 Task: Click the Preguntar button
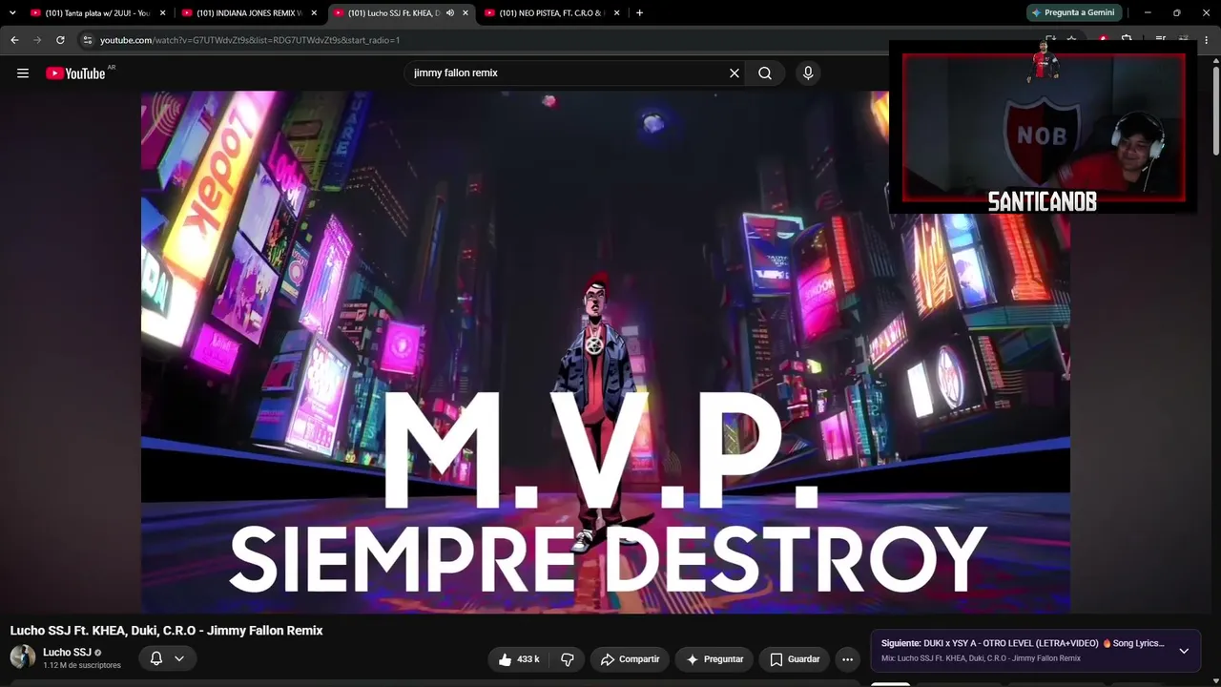click(x=714, y=659)
